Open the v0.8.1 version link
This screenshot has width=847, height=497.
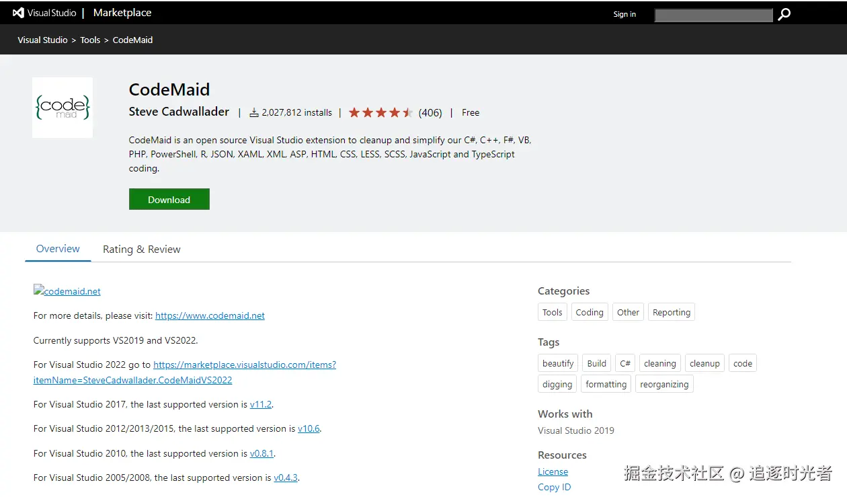click(x=261, y=453)
